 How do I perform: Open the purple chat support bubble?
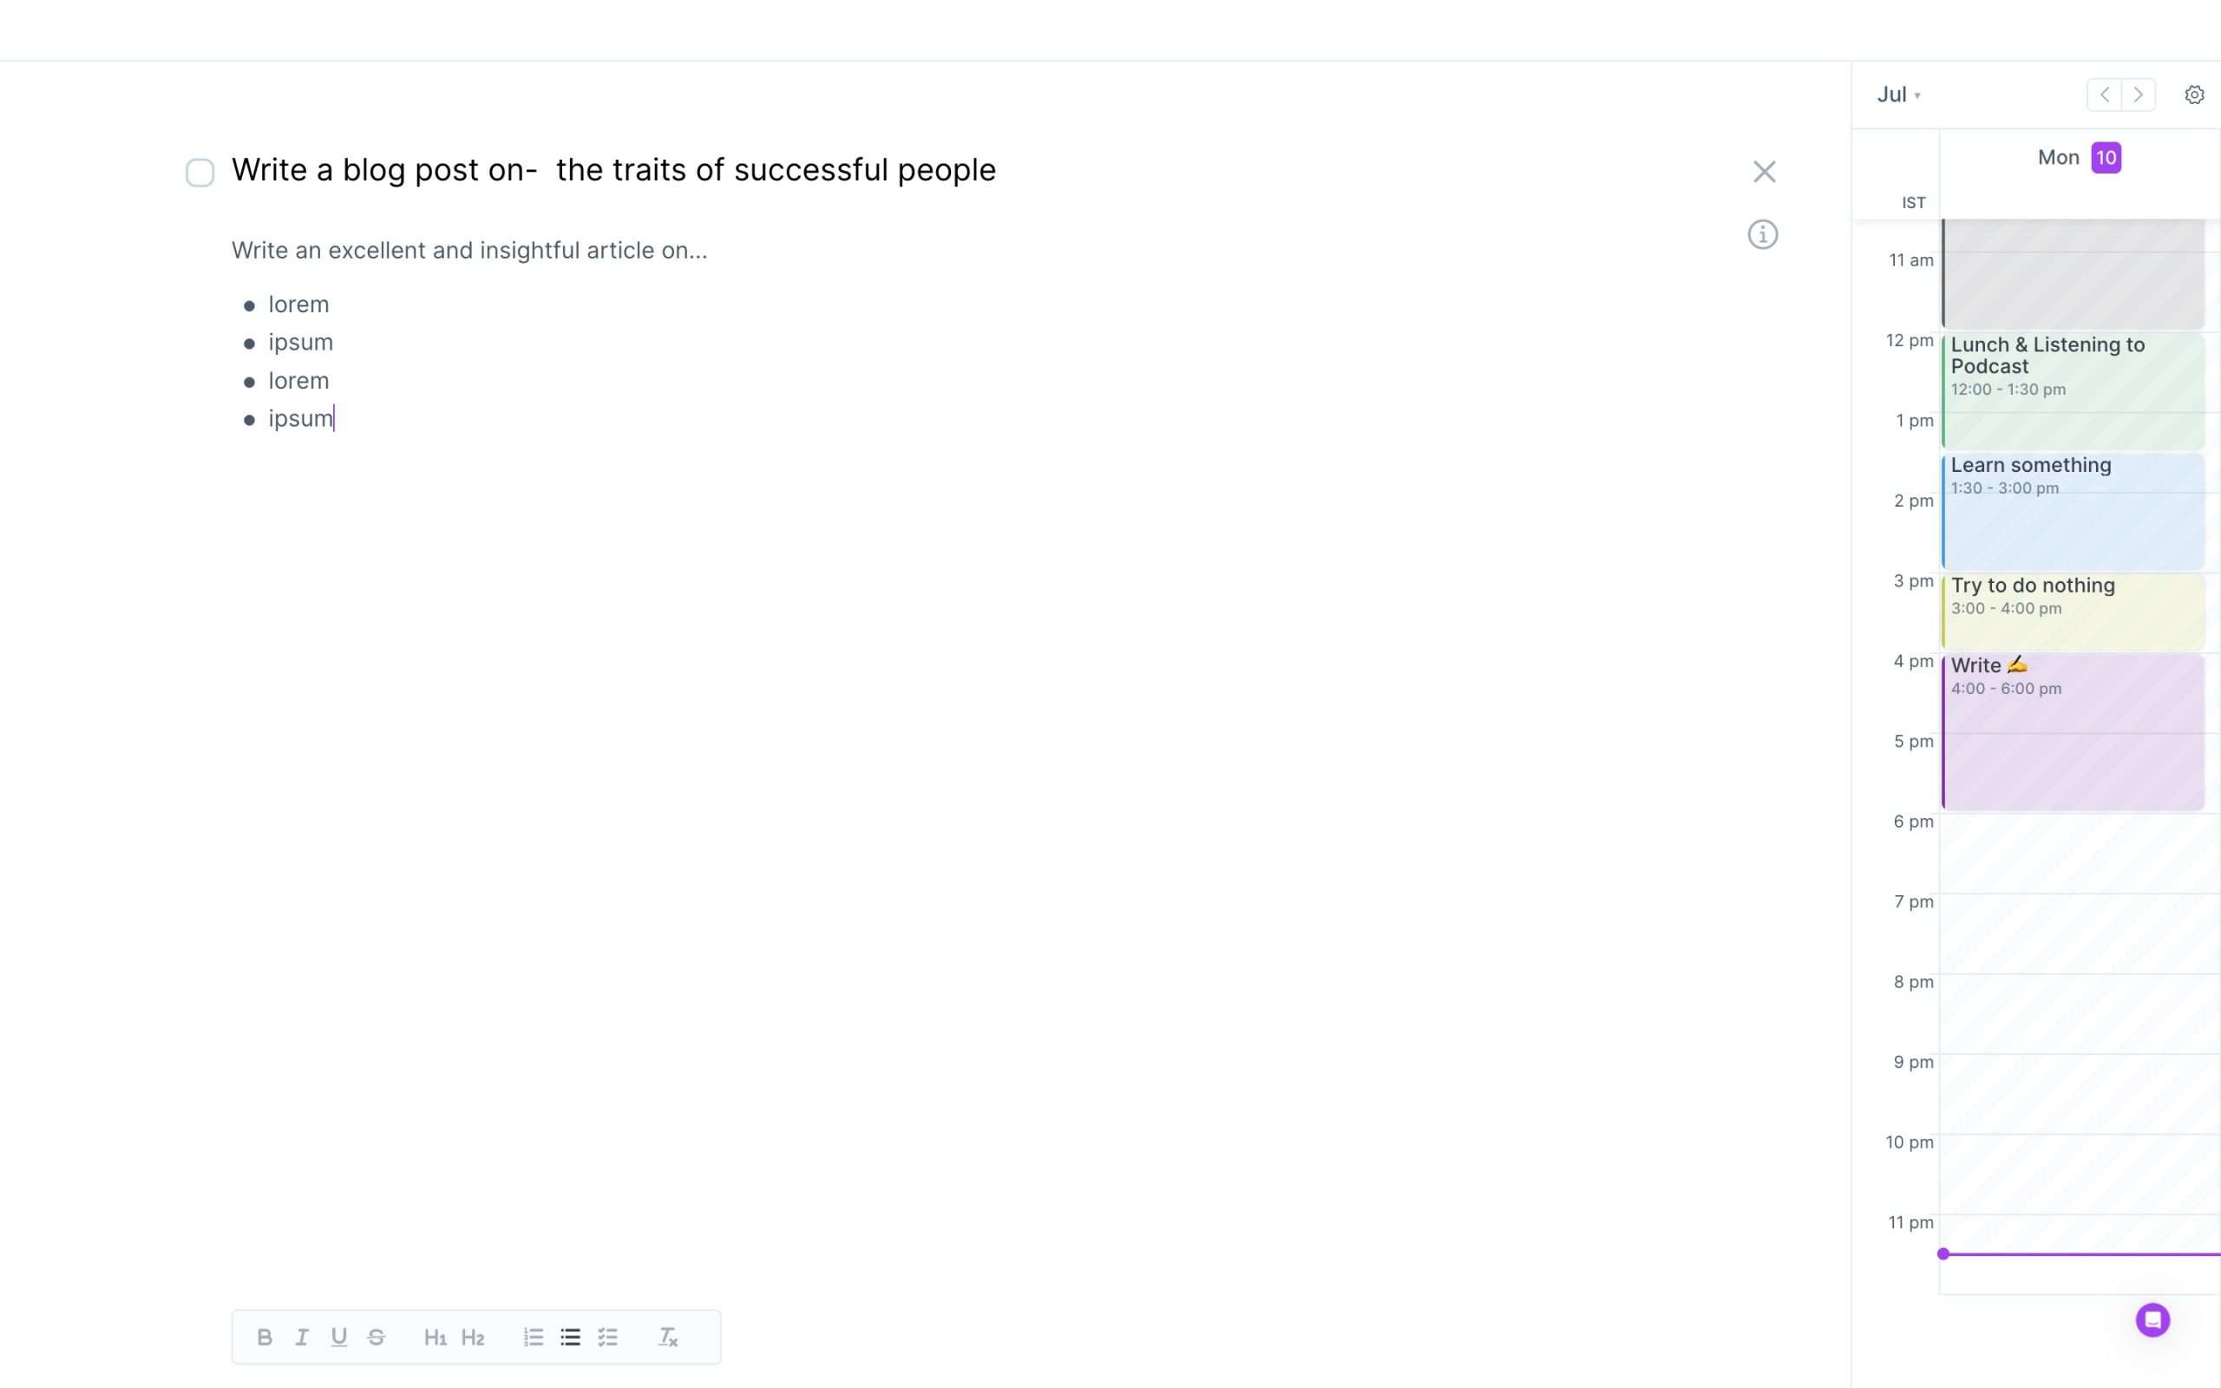coord(2153,1320)
